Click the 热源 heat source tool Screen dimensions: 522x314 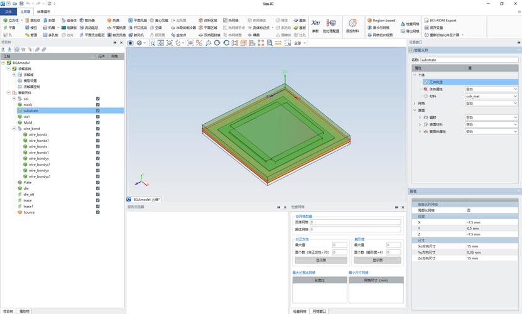(113, 20)
